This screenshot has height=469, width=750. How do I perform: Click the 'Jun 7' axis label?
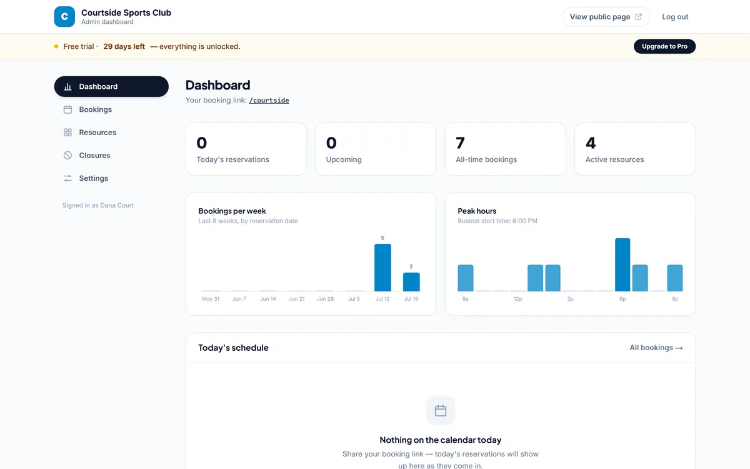(239, 299)
